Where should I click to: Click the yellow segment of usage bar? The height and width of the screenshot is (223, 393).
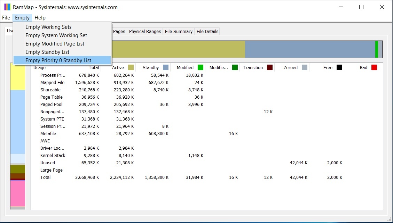[17, 76]
